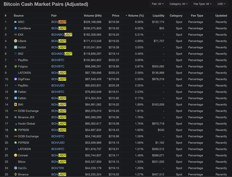Click the Bitcoin Cash Market Pairs heading
Viewport: 232px width, 177px height.
click(46, 4)
